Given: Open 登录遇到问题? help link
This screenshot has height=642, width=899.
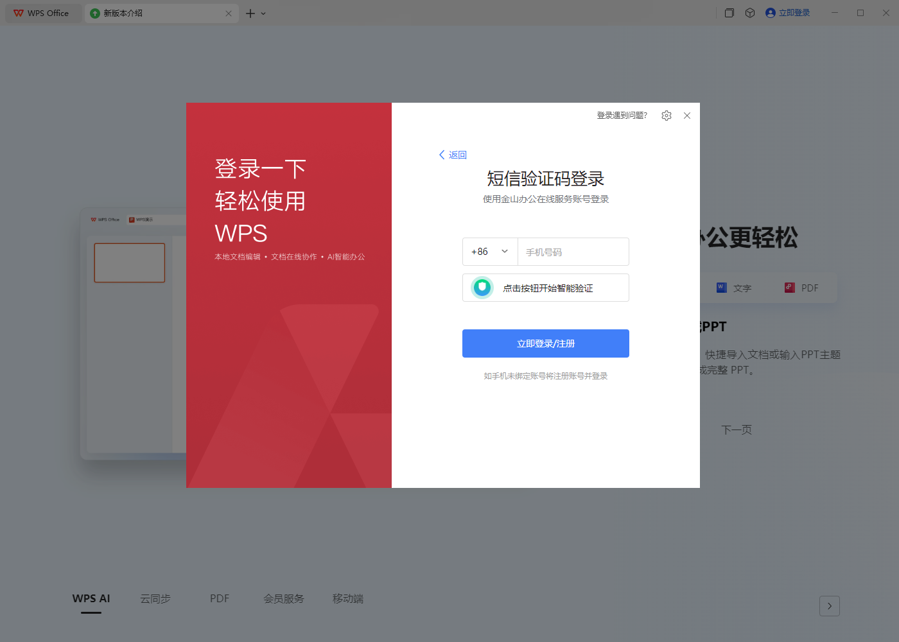Looking at the screenshot, I should [622, 116].
